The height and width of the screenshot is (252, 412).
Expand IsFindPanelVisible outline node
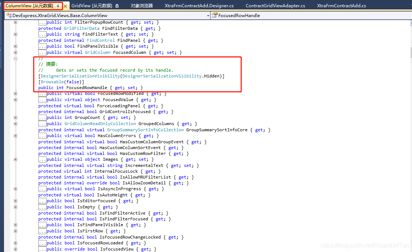[16, 225]
